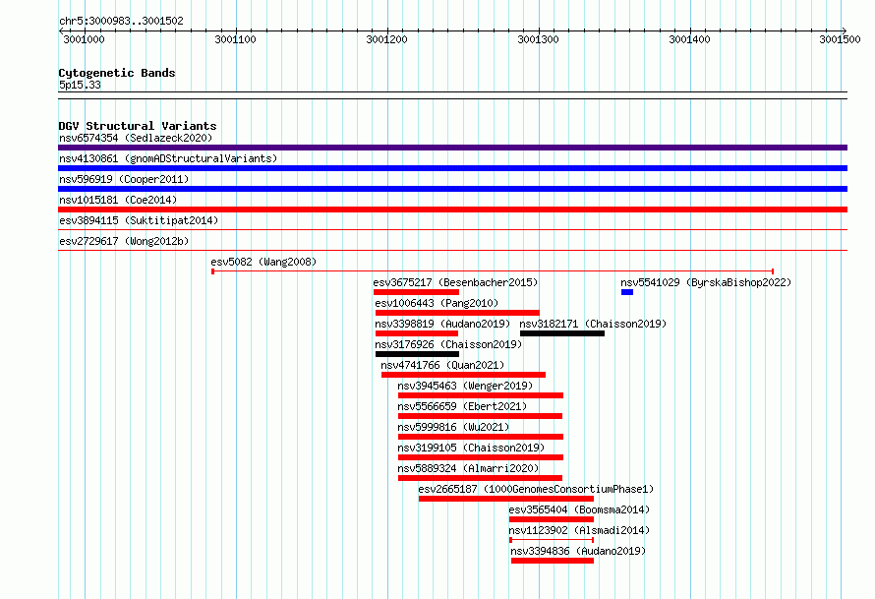Click the small blue nsv5541029 bar
Image resolution: width=875 pixels, height=599 pixels.
click(x=627, y=292)
